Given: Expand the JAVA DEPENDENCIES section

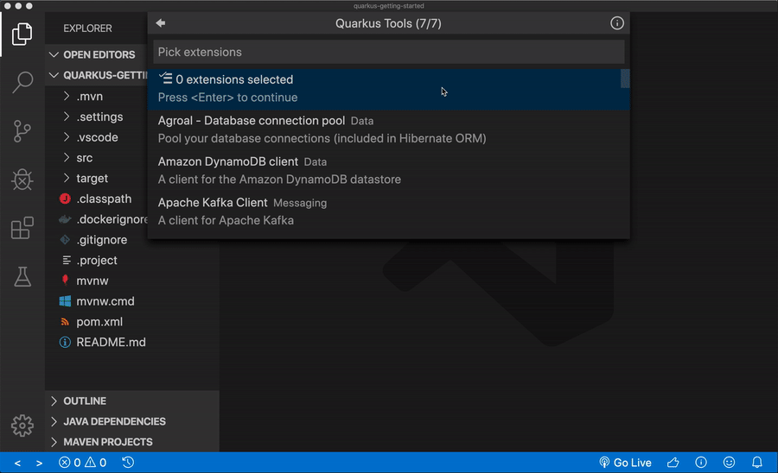Looking at the screenshot, I should (114, 421).
